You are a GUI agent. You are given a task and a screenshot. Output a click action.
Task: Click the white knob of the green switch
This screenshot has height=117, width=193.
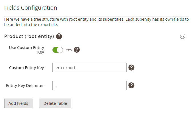click(x=60, y=50)
